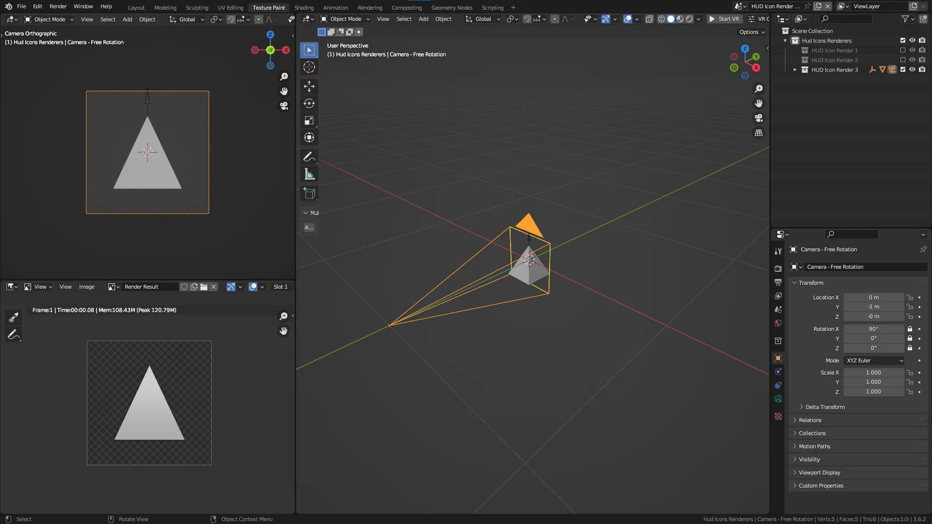Select the Rotate tool in viewport toolbar
This screenshot has height=524, width=932.
[x=309, y=104]
